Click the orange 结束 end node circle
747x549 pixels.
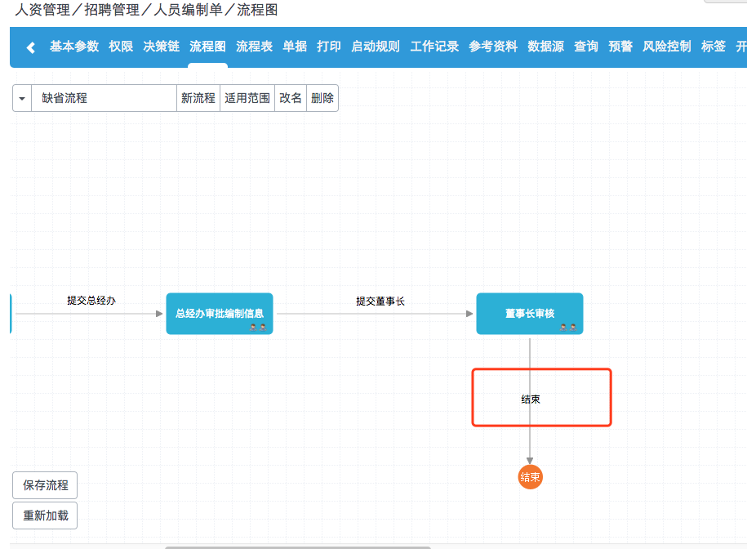coord(530,477)
